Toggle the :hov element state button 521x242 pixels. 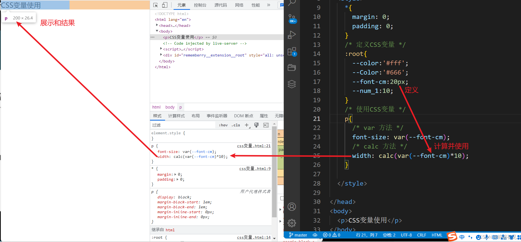point(223,125)
